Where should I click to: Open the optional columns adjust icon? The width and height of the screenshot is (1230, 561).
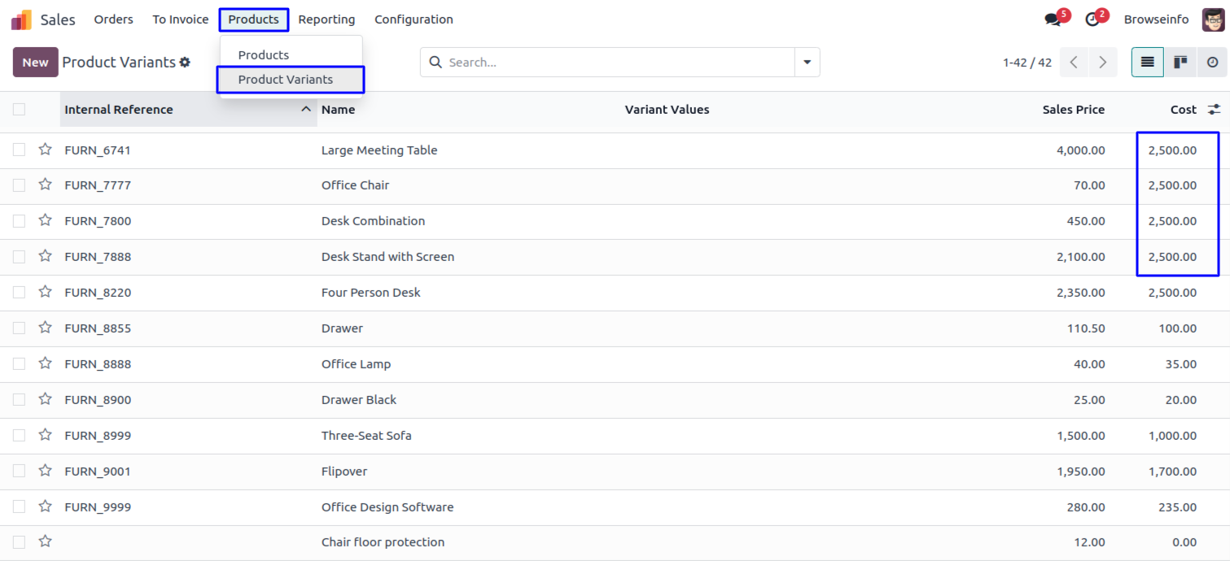[1214, 110]
